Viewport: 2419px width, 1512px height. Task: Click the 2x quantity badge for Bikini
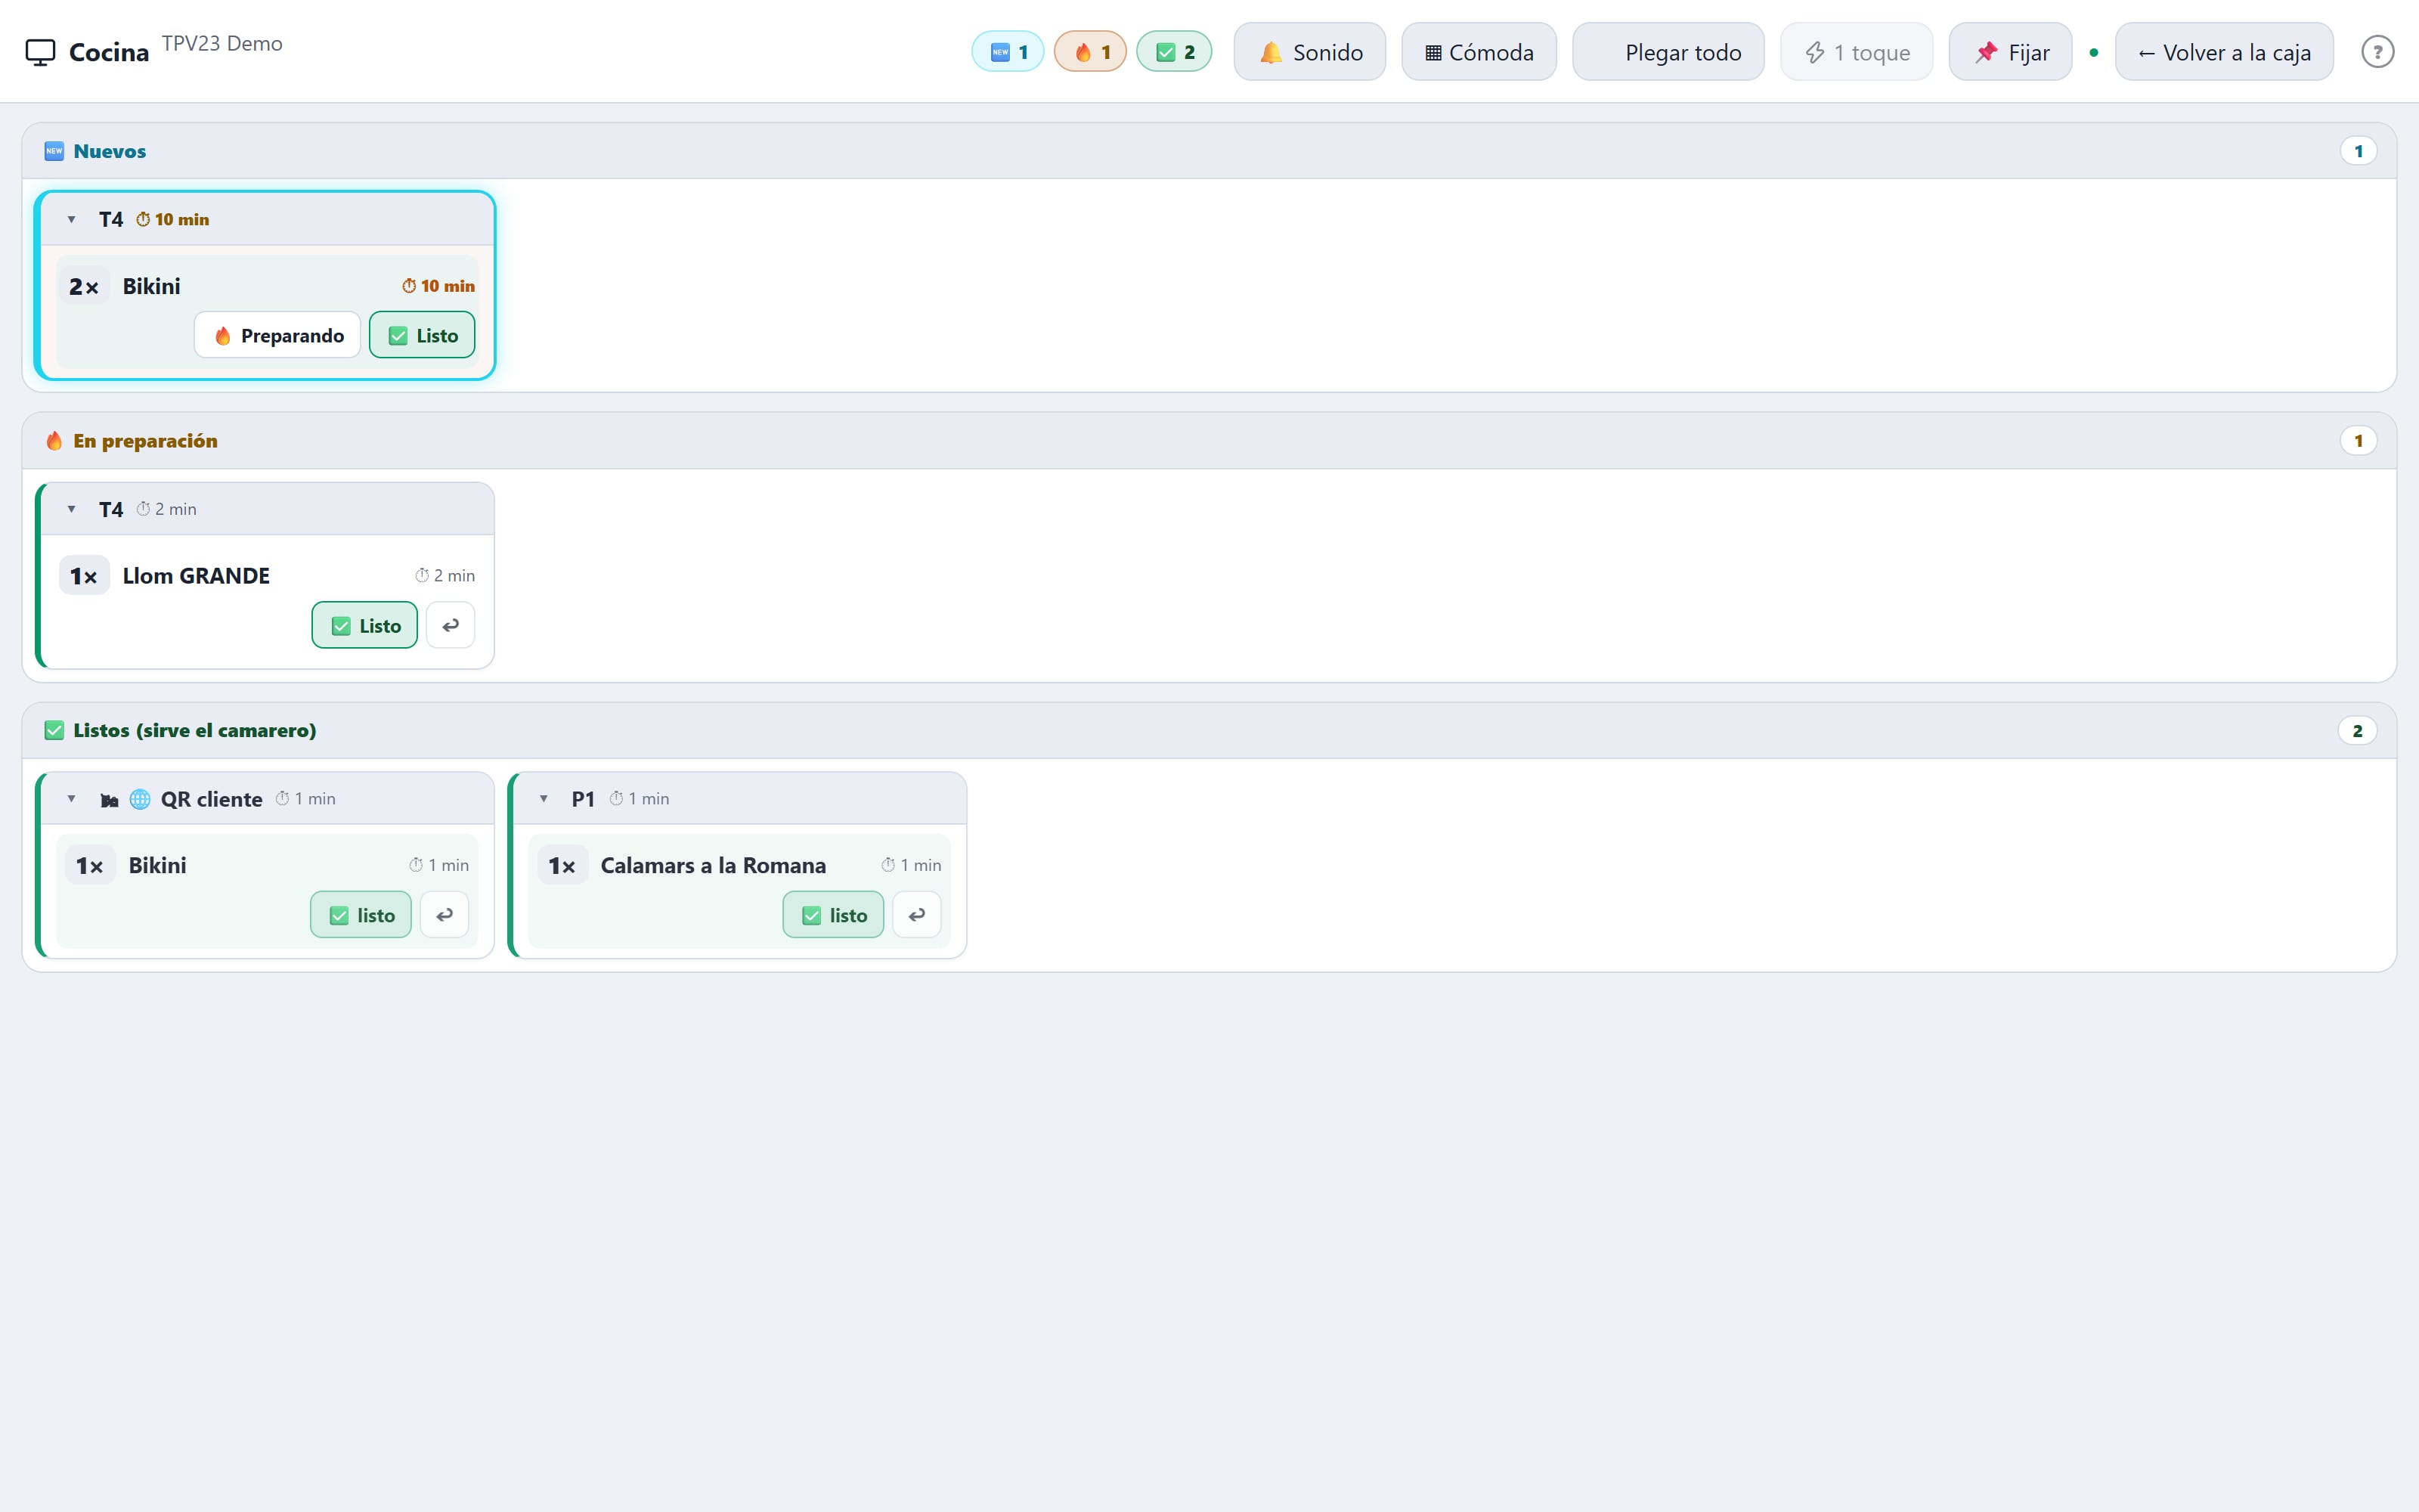click(84, 287)
